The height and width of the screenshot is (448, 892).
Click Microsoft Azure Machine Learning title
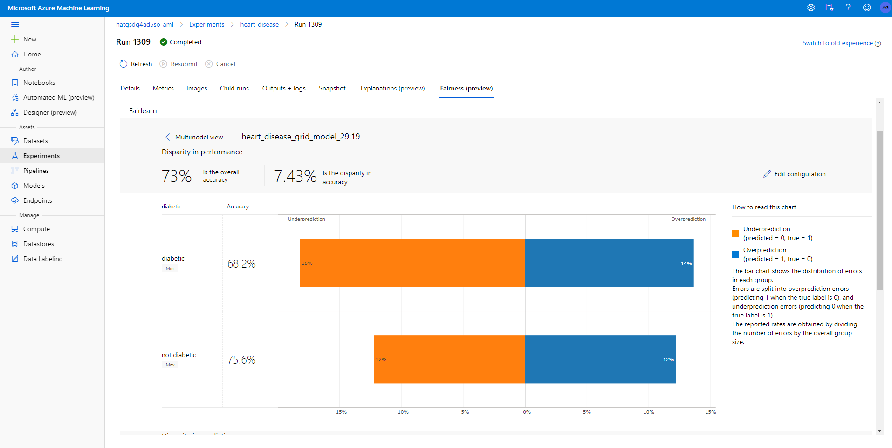click(58, 8)
